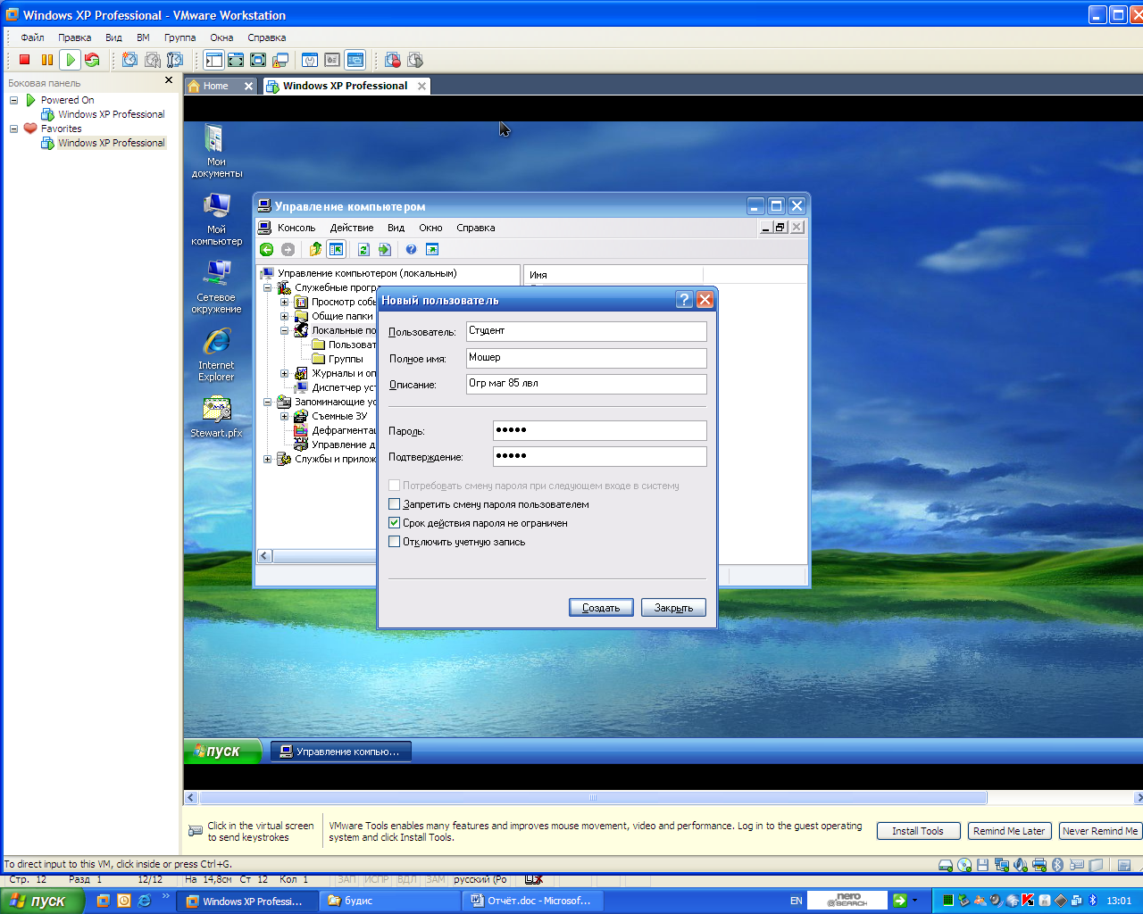Click the guest пуск start button
The height and width of the screenshot is (914, 1143).
[x=222, y=751]
